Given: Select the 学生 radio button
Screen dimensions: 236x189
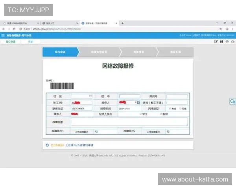Looking at the screenshot, I should [140, 114].
